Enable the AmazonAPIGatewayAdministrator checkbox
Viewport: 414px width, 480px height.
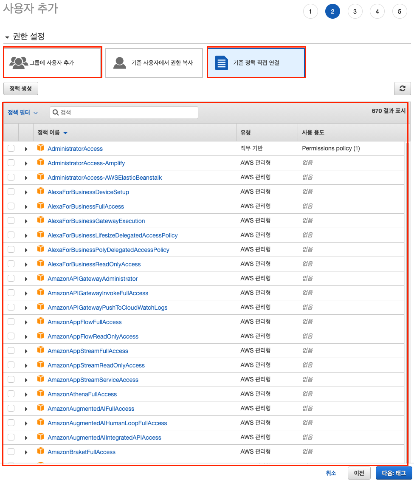click(x=11, y=278)
